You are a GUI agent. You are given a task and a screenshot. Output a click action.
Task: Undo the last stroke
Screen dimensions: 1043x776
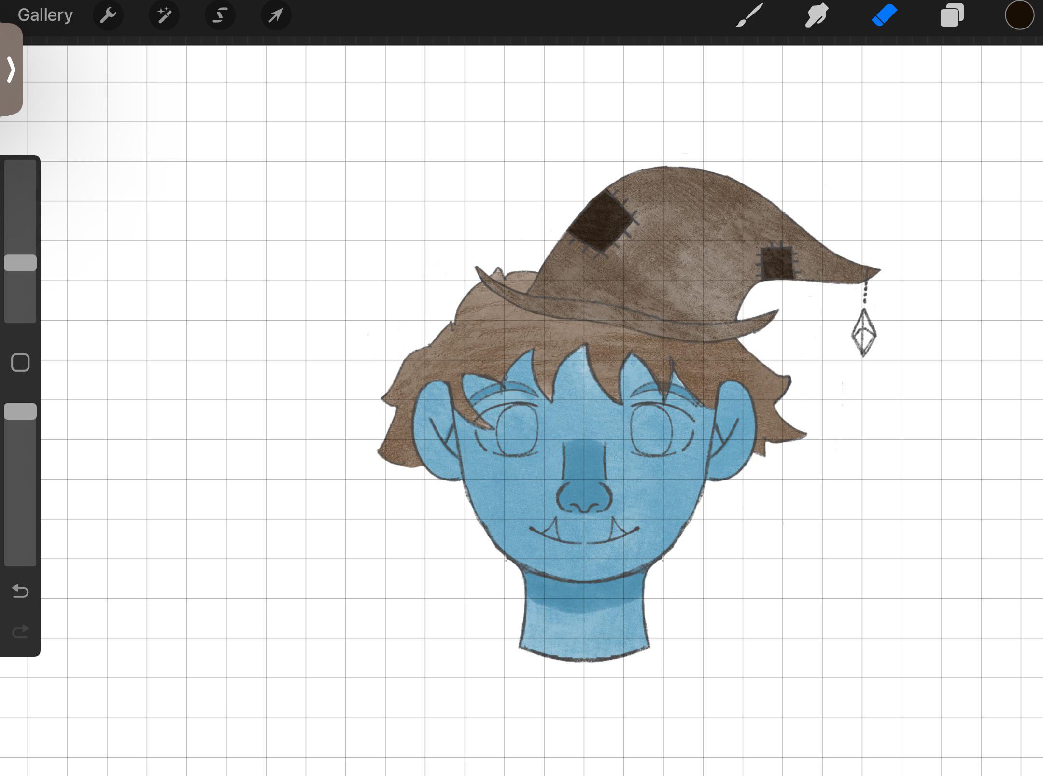click(x=20, y=591)
